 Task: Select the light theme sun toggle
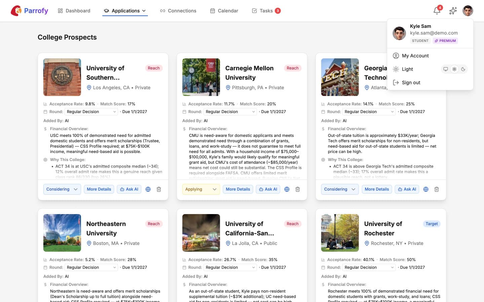coord(454,69)
